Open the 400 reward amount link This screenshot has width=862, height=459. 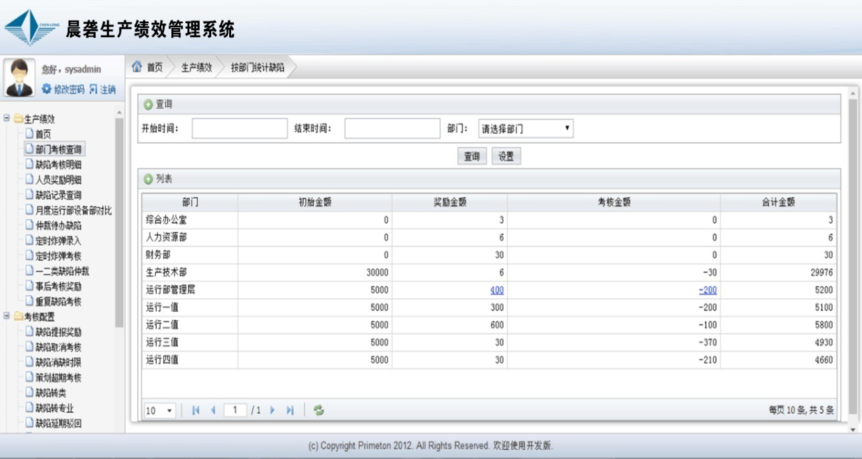[497, 290]
